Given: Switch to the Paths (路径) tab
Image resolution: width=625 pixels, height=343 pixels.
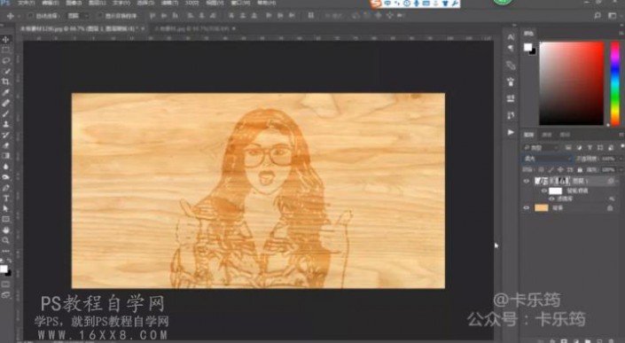Looking at the screenshot, I should click(x=565, y=135).
